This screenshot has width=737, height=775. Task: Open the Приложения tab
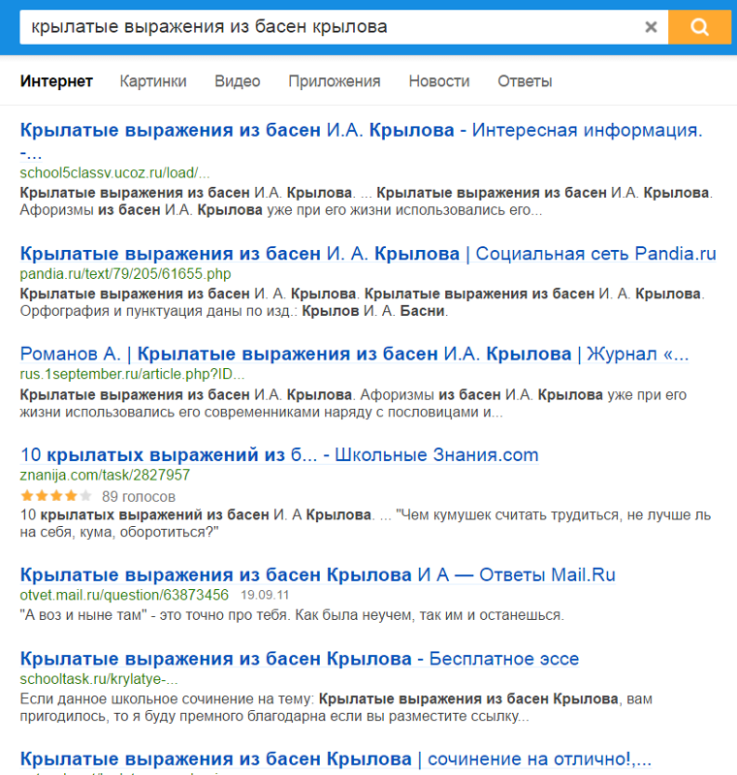click(x=334, y=81)
